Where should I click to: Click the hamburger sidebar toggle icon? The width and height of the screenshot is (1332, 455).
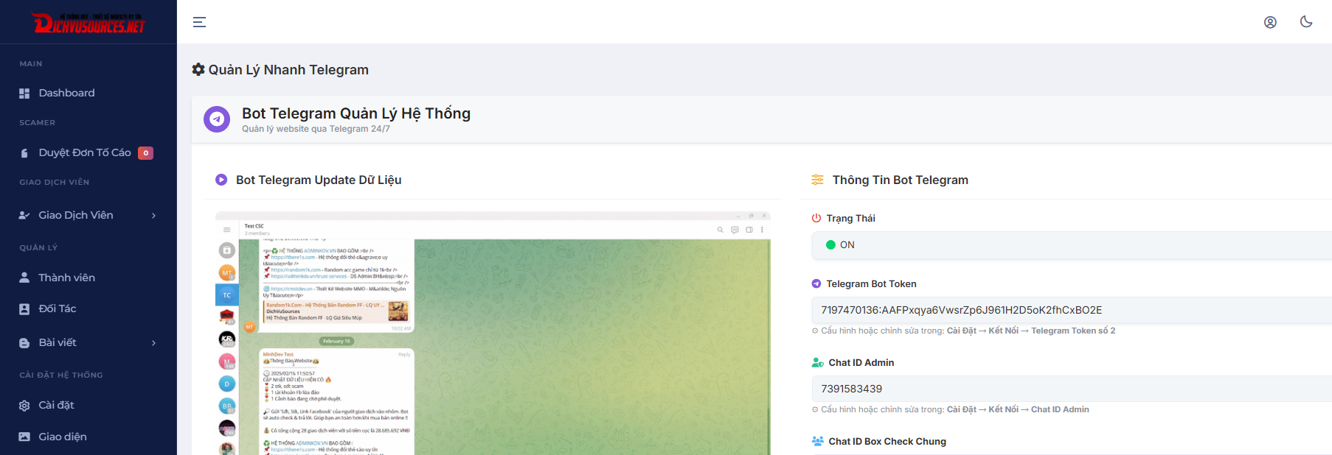click(199, 22)
